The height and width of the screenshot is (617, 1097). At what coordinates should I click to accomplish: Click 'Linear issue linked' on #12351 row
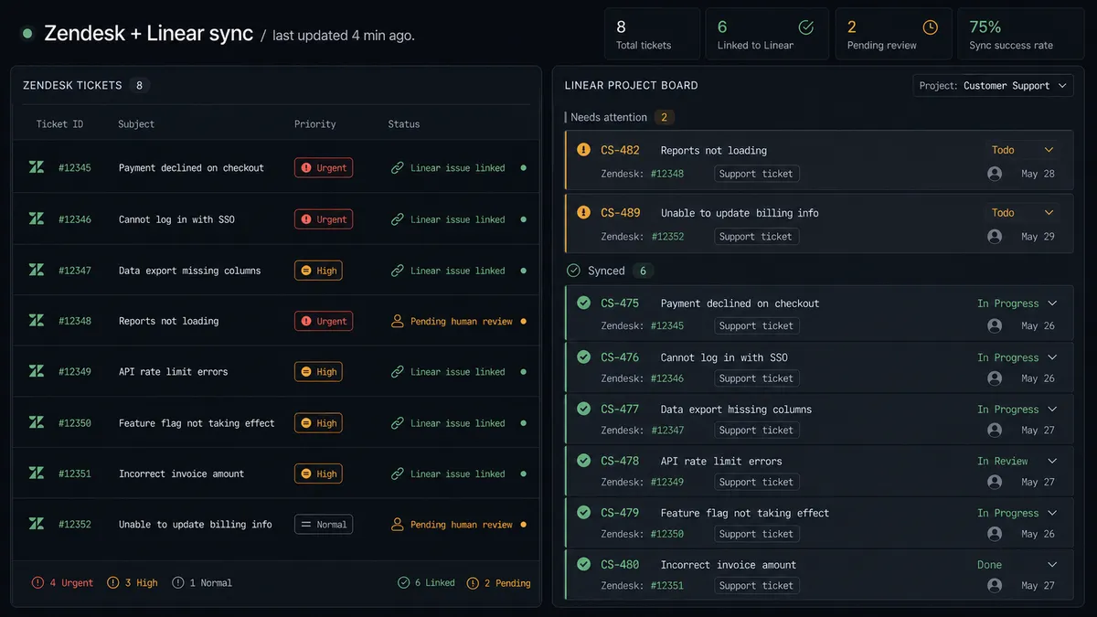click(x=457, y=473)
